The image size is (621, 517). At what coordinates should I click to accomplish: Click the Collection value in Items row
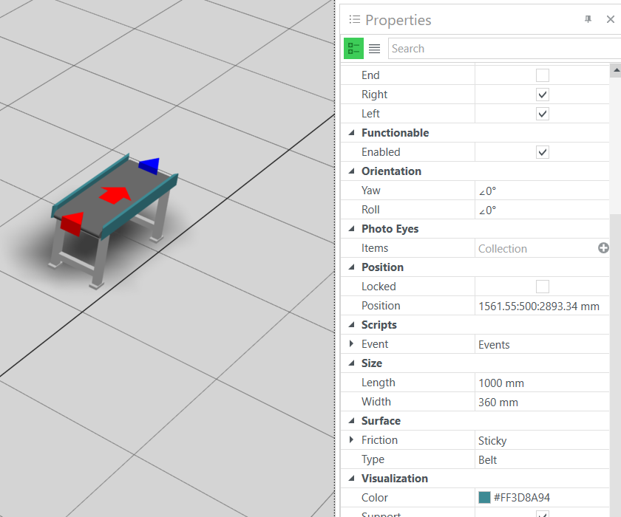[x=503, y=248]
